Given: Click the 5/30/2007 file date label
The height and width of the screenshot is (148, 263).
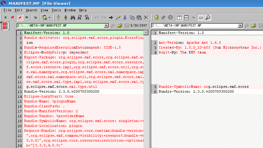Looking at the screenshot, I should (x=139, y=26).
